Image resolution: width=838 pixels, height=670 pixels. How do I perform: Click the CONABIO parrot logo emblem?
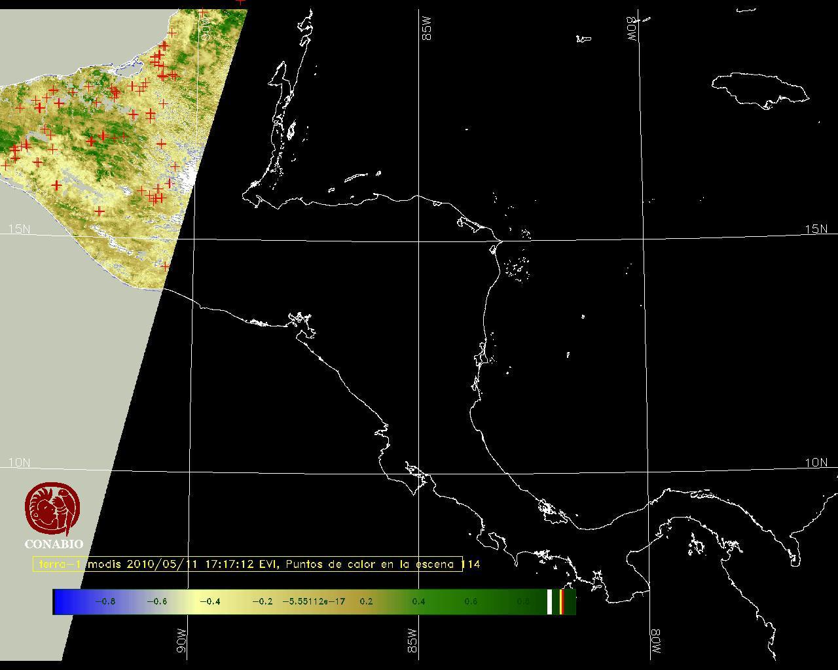[x=52, y=509]
